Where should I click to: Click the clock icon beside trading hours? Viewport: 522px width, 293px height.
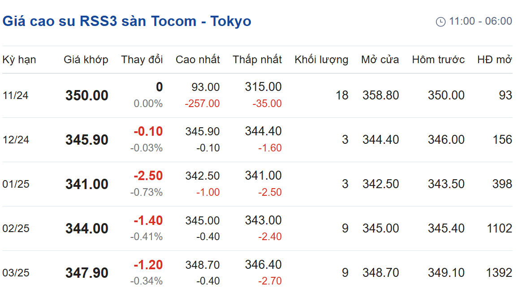click(x=440, y=22)
